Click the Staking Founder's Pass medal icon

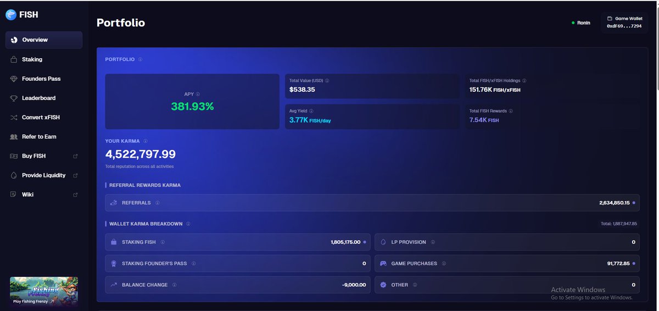(x=114, y=264)
